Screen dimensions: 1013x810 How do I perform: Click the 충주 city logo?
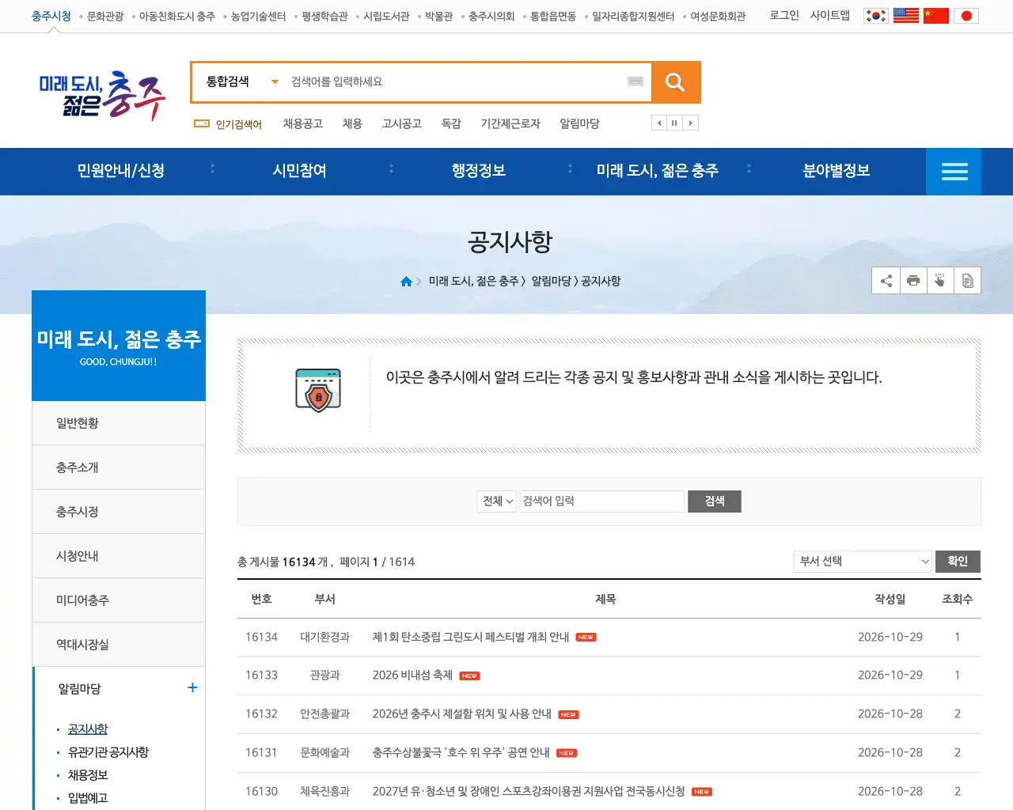[x=103, y=95]
